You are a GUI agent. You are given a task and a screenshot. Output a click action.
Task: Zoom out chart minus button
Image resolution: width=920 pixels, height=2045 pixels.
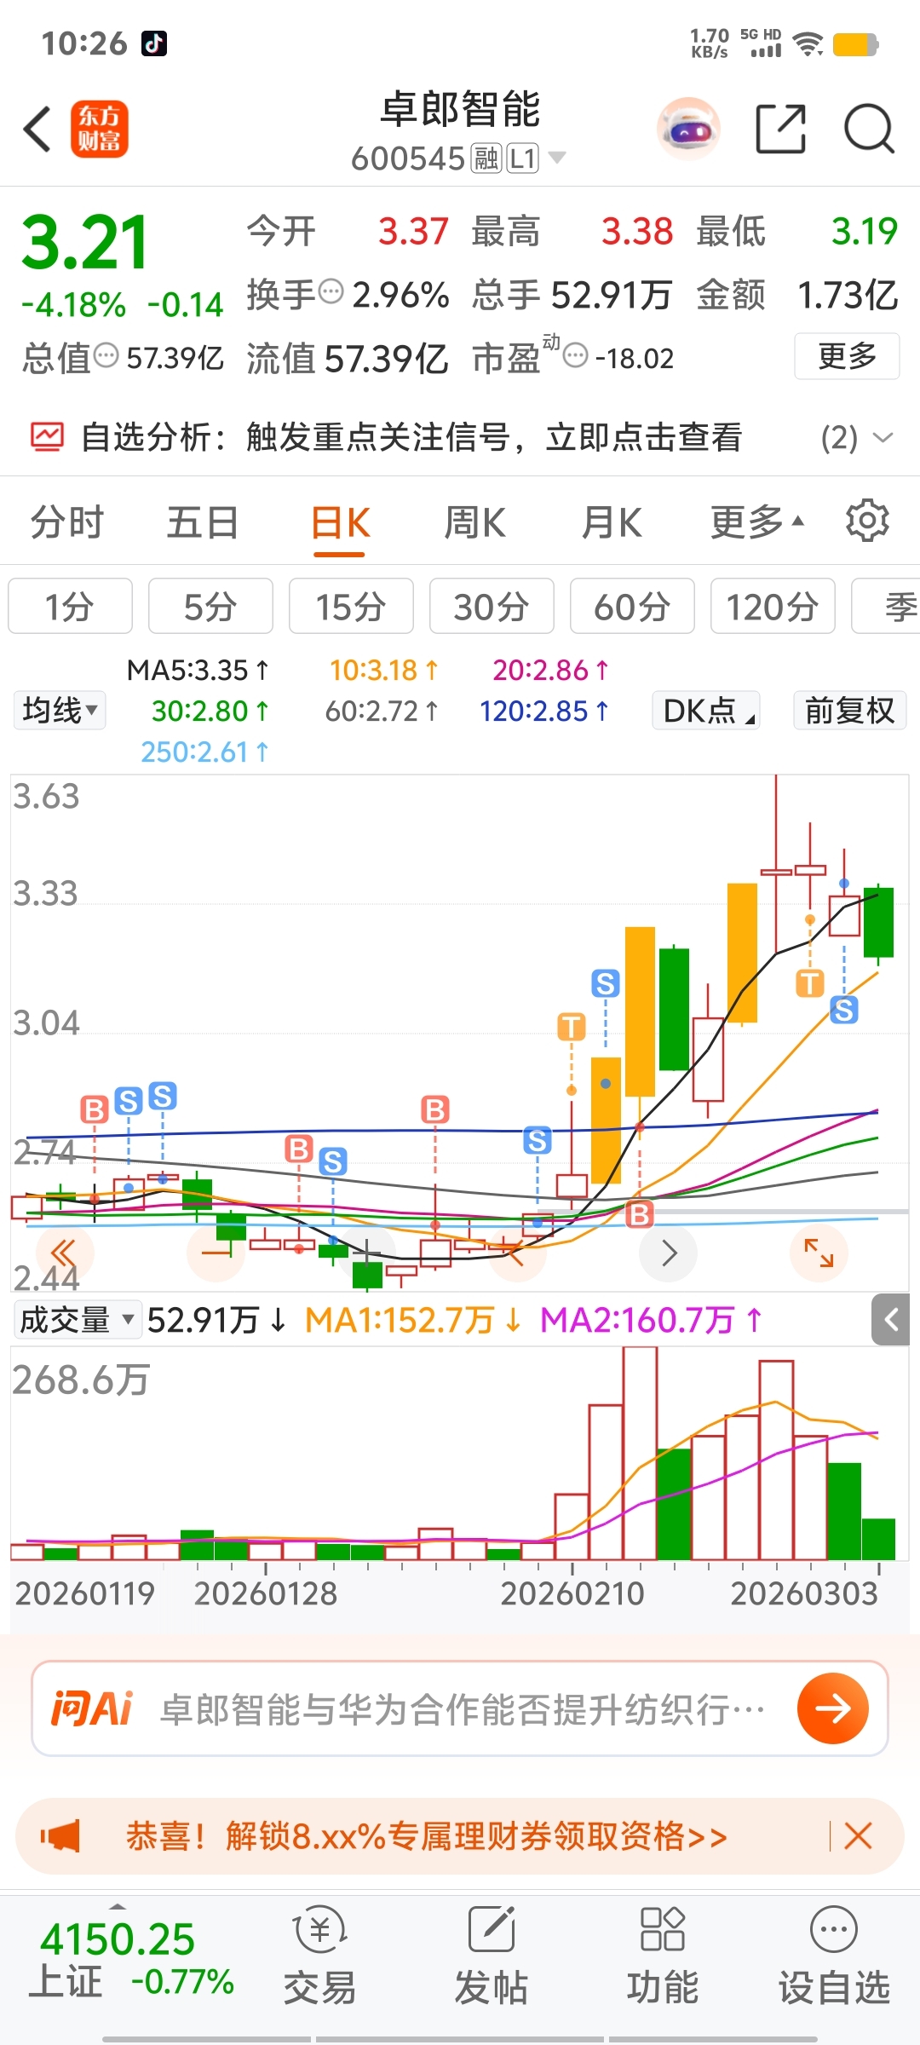[216, 1253]
